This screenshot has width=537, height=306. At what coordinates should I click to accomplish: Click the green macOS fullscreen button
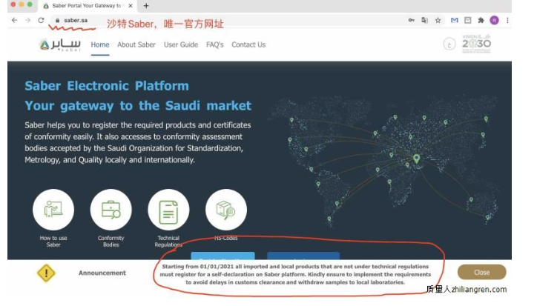pos(30,4)
